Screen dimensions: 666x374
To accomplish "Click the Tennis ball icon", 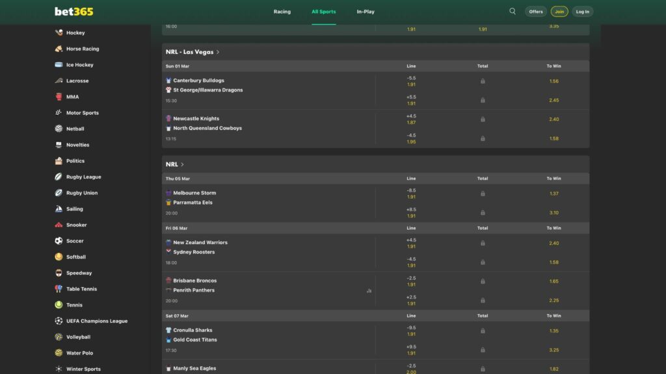I will pos(59,305).
